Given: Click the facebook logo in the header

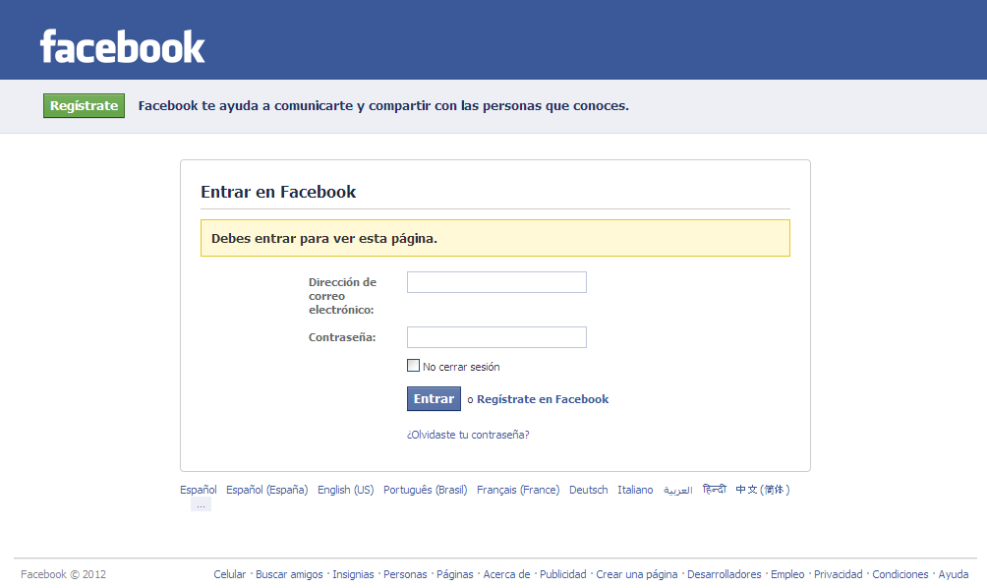Looking at the screenshot, I should (x=123, y=46).
